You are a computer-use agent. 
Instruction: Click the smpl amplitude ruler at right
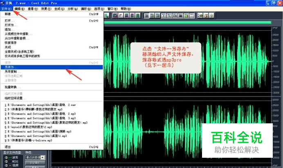tap(277, 61)
